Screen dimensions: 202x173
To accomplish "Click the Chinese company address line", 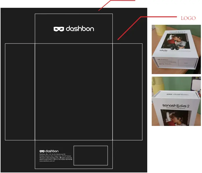I will [x=56, y=159].
